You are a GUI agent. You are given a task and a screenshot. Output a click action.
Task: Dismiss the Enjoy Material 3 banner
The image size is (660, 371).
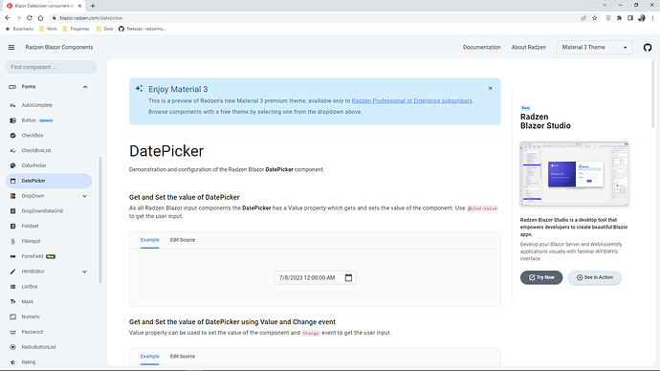point(491,88)
